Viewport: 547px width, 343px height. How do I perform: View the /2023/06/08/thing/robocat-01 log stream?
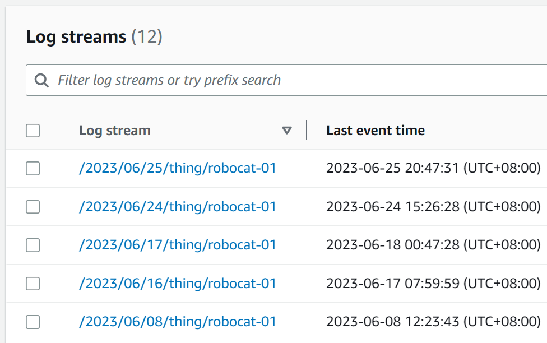178,322
